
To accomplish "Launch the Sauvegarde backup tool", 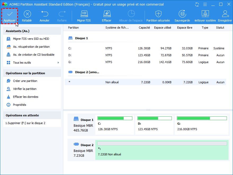I will [182, 16].
